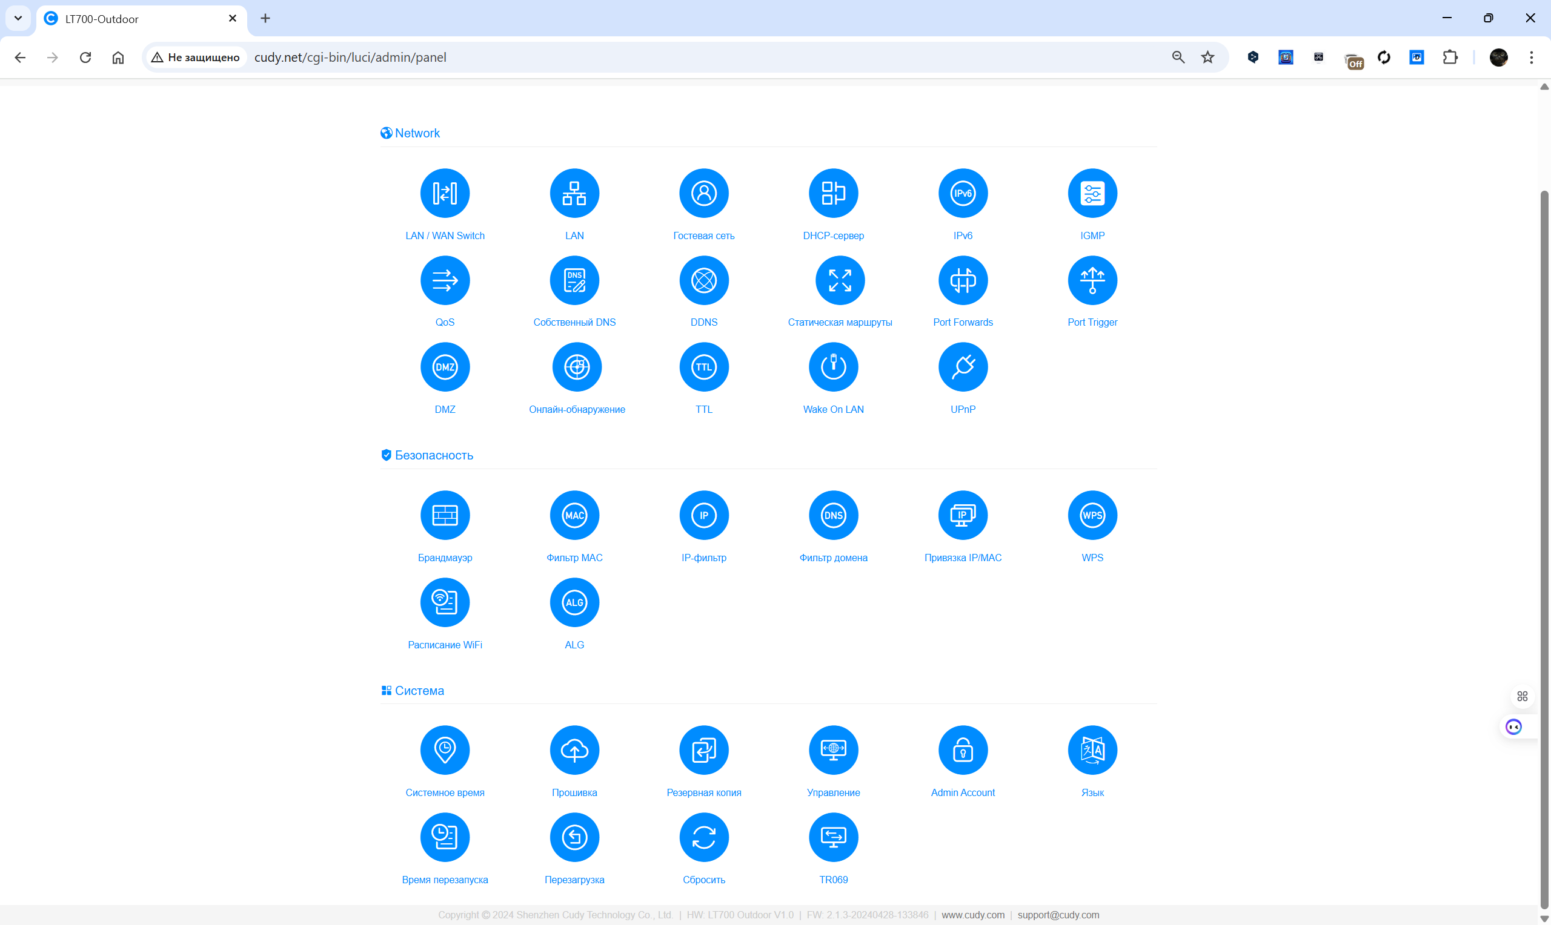Open the Admin Account icon
Image resolution: width=1551 pixels, height=925 pixels.
(962, 750)
